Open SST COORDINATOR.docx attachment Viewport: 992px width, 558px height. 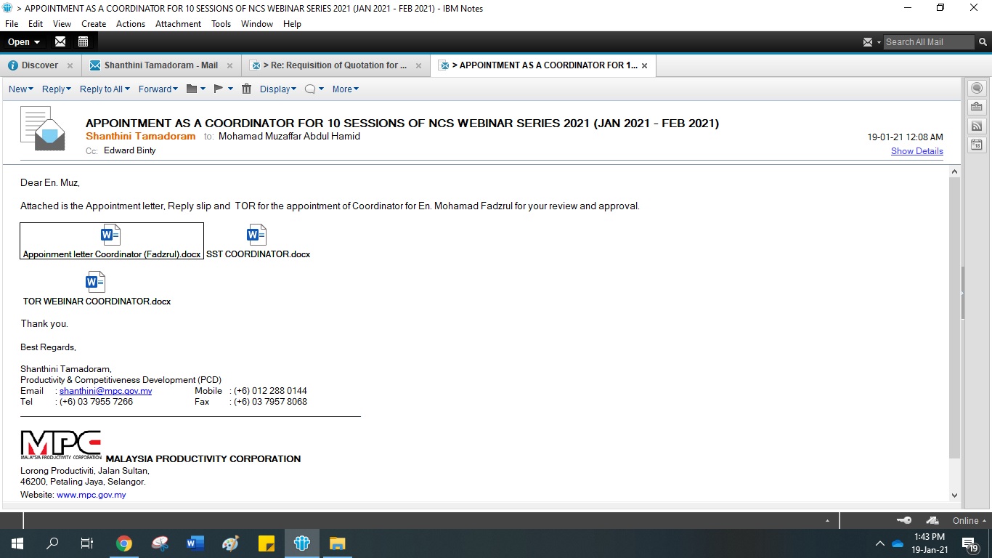[258, 242]
